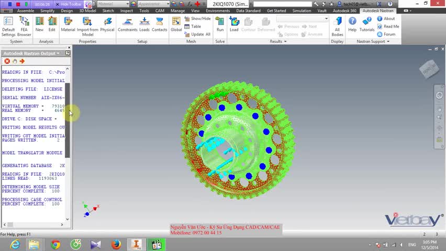Open Default Settings in the System panel

8,27
